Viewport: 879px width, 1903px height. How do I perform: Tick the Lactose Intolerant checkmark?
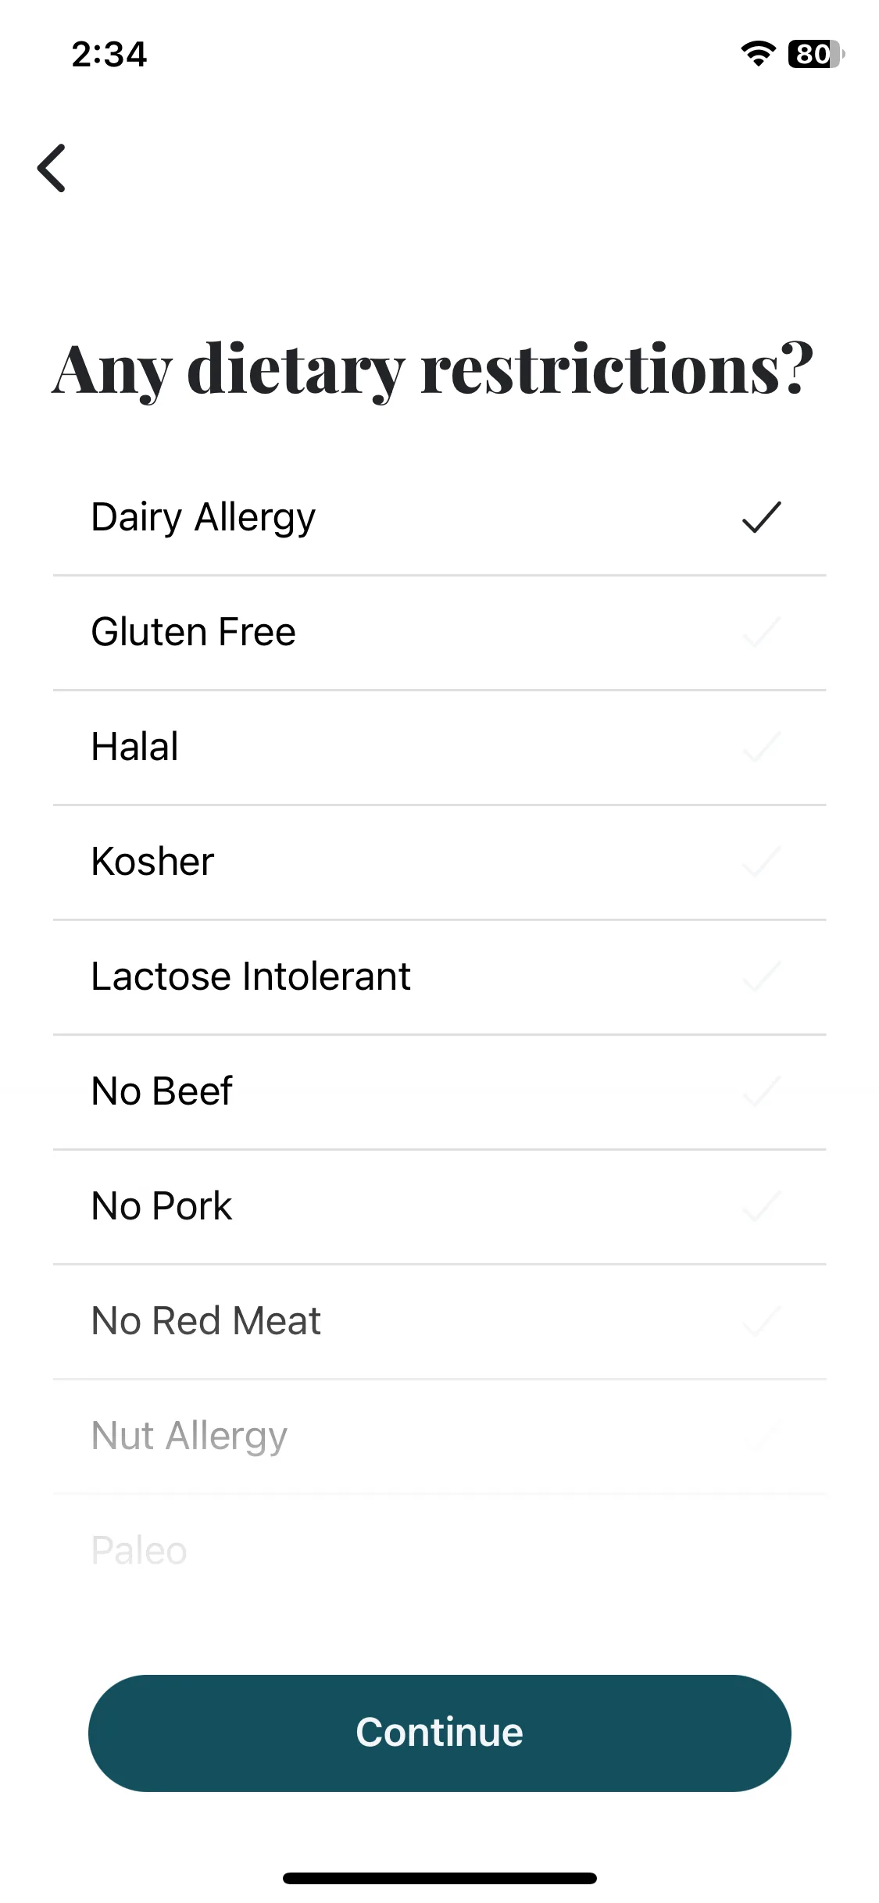click(761, 976)
